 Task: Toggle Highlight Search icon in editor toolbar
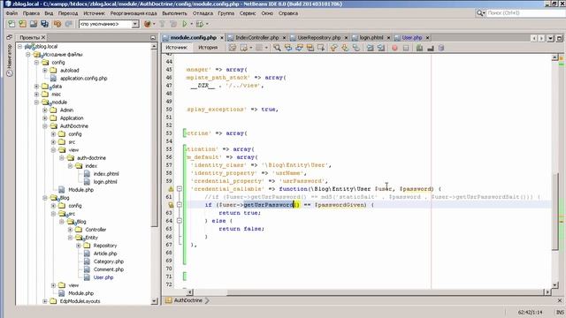tap(310, 48)
